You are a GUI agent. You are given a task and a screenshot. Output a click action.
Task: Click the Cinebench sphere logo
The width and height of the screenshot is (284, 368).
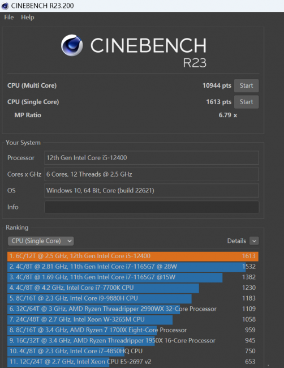coord(72,45)
